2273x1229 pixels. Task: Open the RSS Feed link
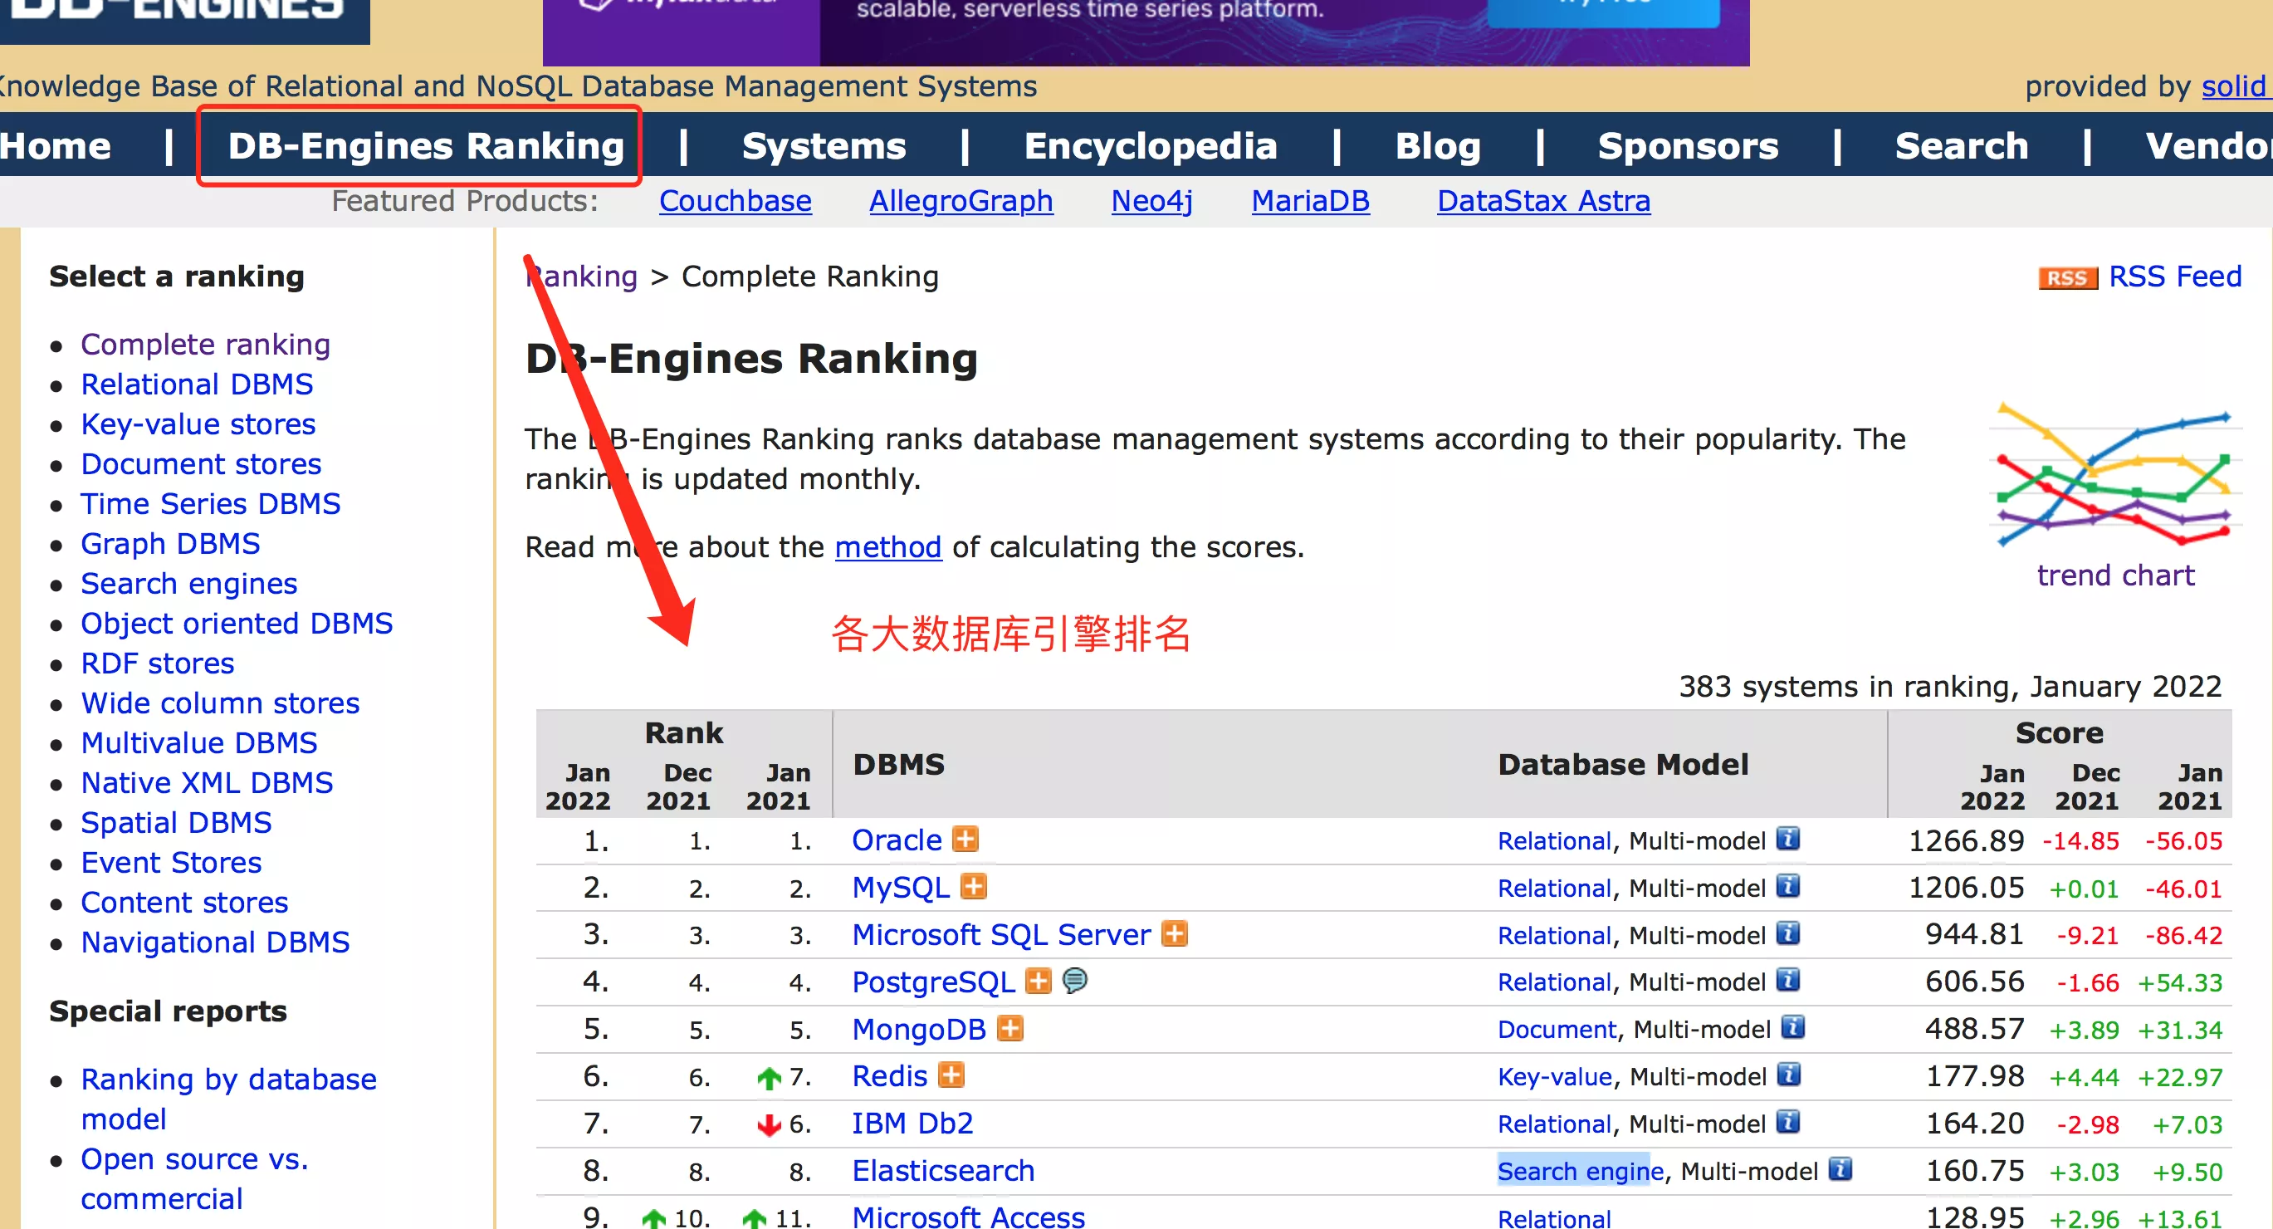(2175, 277)
